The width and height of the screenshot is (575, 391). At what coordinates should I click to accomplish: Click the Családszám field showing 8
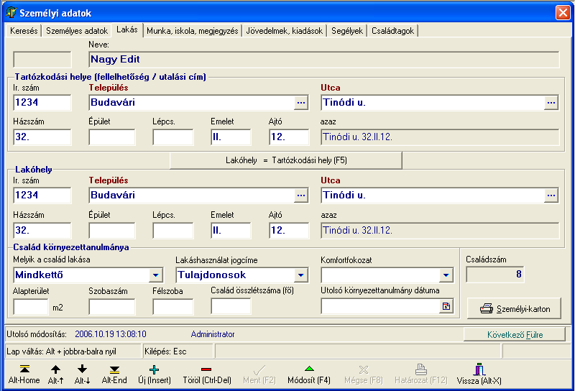[495, 275]
